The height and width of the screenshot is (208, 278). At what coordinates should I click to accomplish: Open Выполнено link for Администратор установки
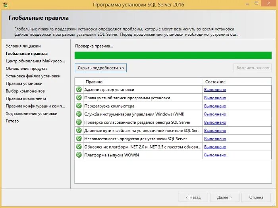[215, 90]
